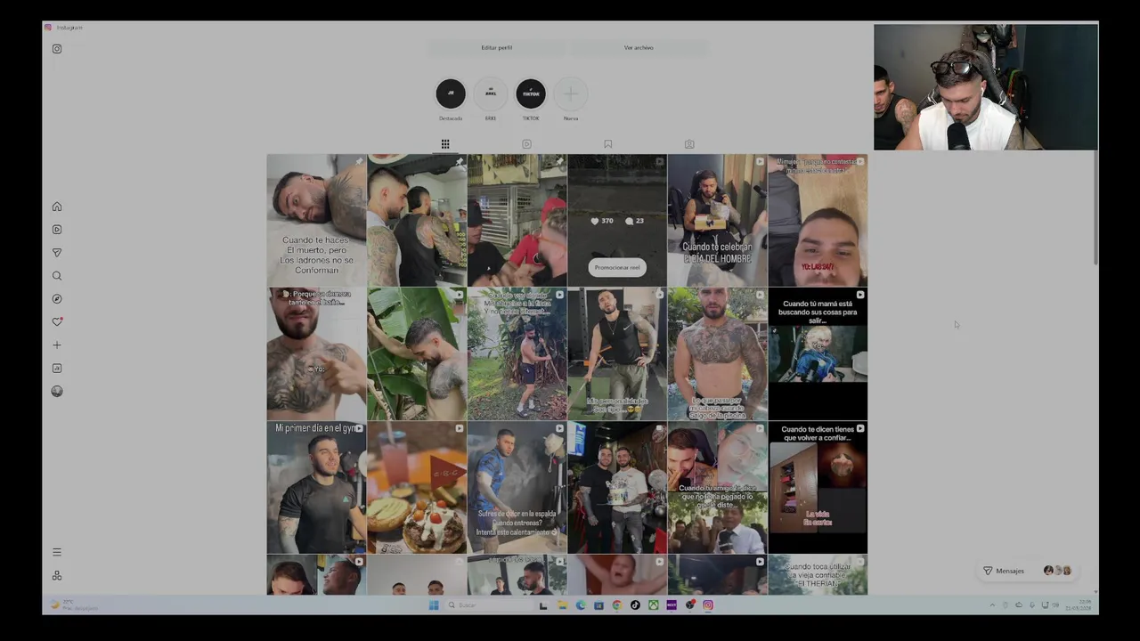Click avatars next to Mensajes
The image size is (1140, 641).
(1057, 571)
